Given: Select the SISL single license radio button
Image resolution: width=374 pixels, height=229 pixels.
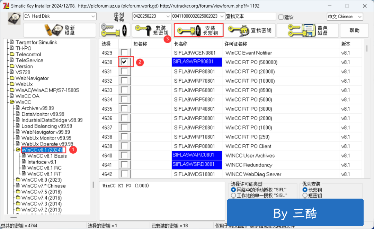Looking at the screenshot, I should coord(233,195).
